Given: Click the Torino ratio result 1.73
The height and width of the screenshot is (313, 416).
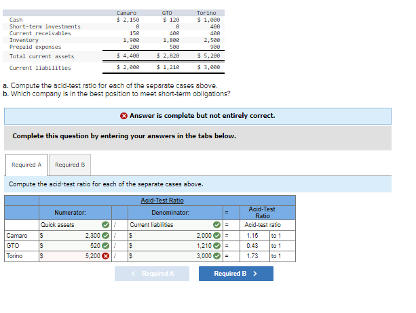Looking at the screenshot, I should click(252, 256).
